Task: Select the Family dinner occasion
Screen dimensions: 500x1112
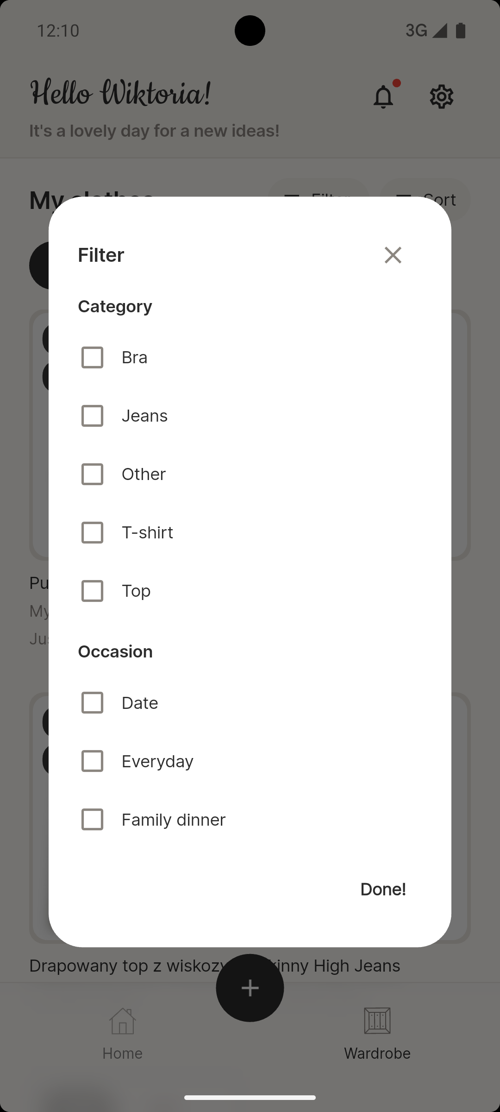Action: (x=92, y=819)
